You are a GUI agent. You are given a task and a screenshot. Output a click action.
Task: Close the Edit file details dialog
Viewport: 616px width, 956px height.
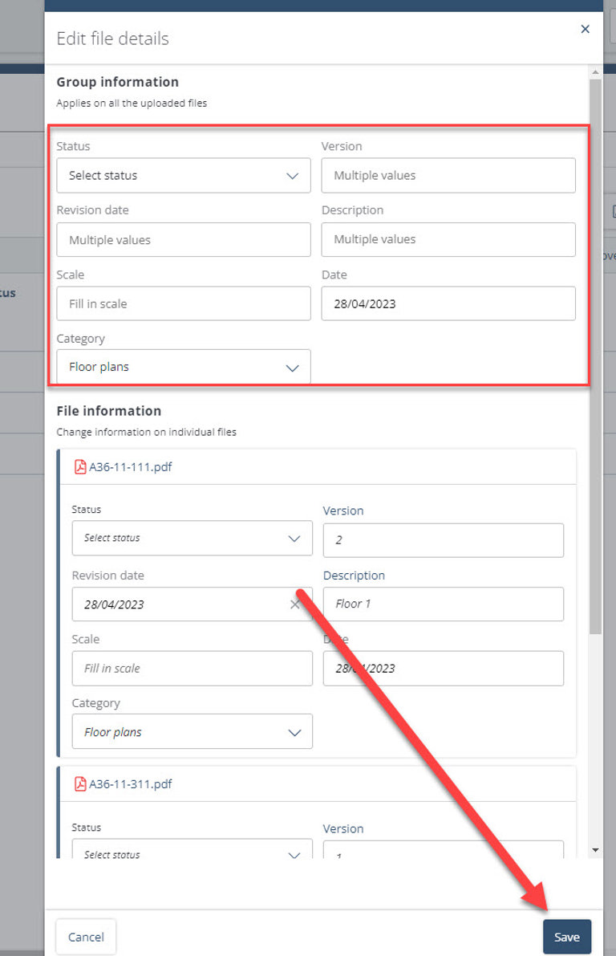pyautogui.click(x=585, y=29)
